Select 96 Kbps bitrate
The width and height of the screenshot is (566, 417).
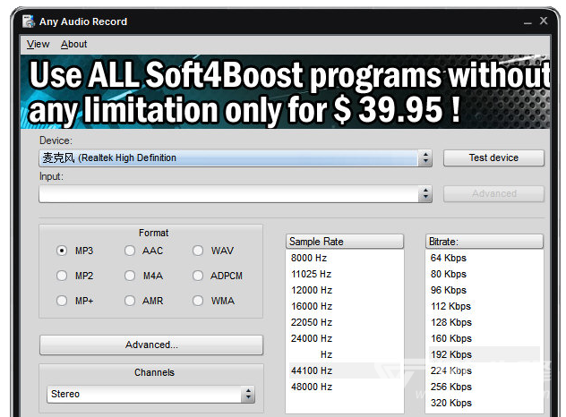click(485, 290)
